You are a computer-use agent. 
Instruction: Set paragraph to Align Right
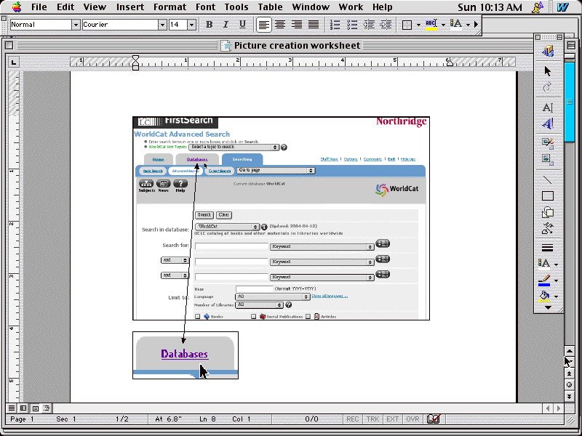pyautogui.click(x=297, y=25)
